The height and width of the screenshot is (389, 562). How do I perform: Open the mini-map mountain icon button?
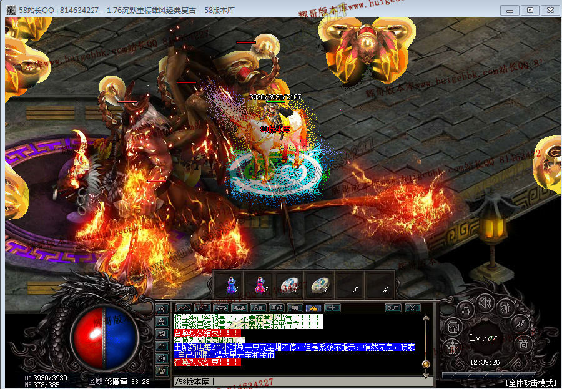click(184, 308)
